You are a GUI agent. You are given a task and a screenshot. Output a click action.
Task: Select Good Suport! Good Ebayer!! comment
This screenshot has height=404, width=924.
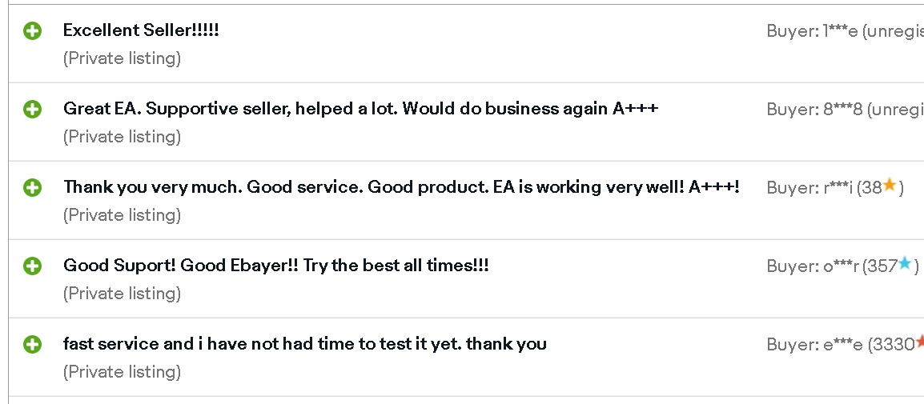275,266
